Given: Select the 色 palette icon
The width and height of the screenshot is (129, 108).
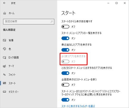Looking at the screenshot, I should click(x=4, y=49).
